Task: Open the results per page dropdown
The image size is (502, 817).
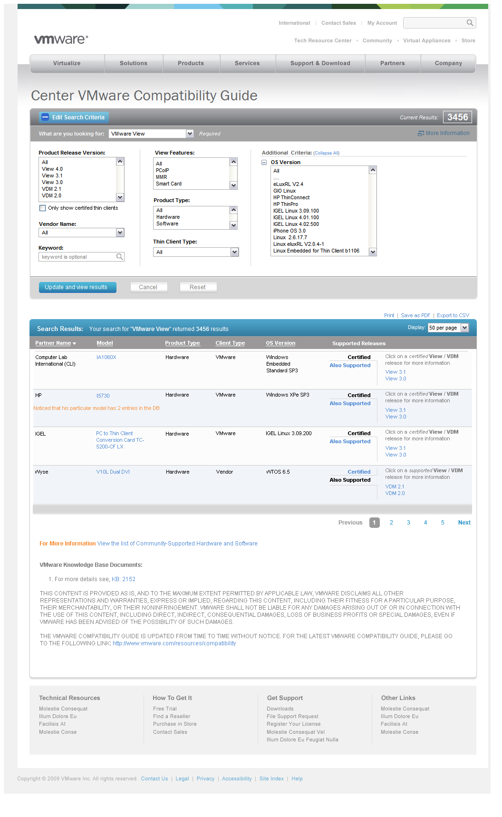Action: (464, 328)
